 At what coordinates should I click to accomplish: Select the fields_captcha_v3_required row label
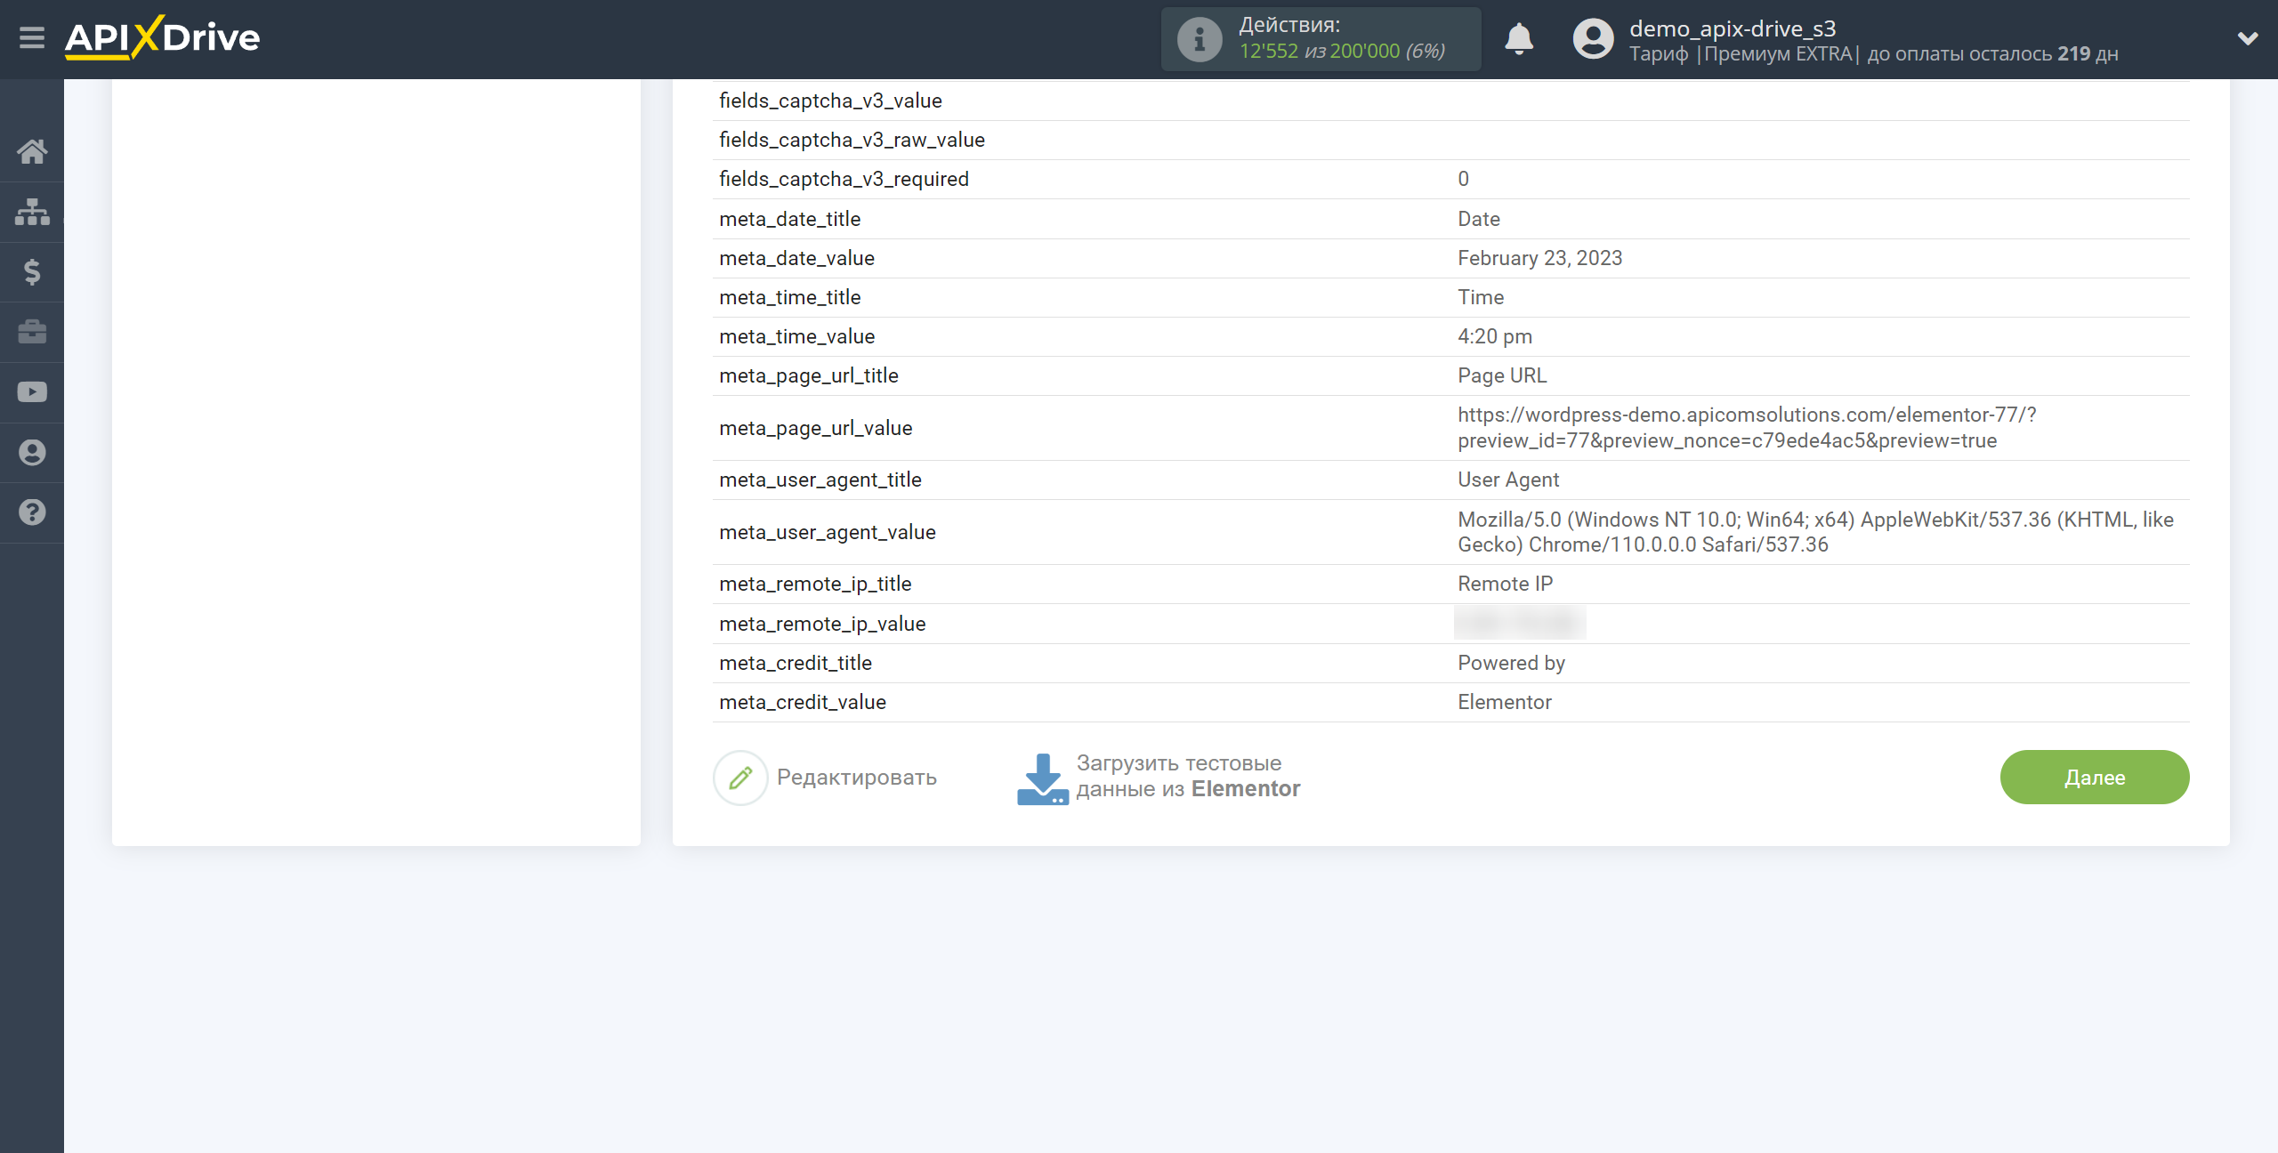pos(844,179)
